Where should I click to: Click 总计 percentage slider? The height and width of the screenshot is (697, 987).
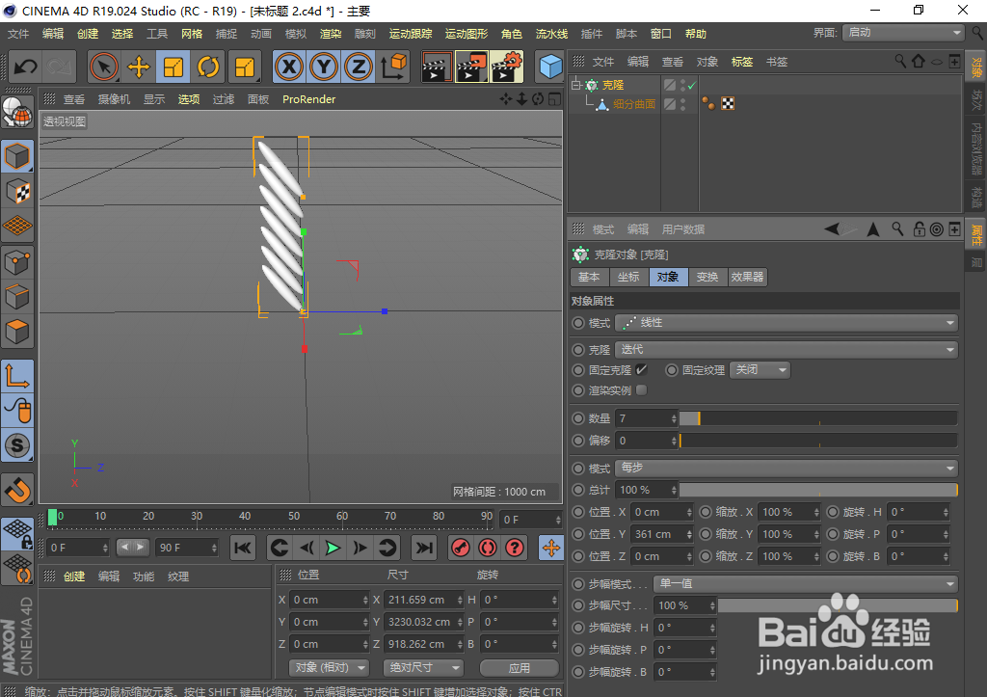tap(818, 490)
